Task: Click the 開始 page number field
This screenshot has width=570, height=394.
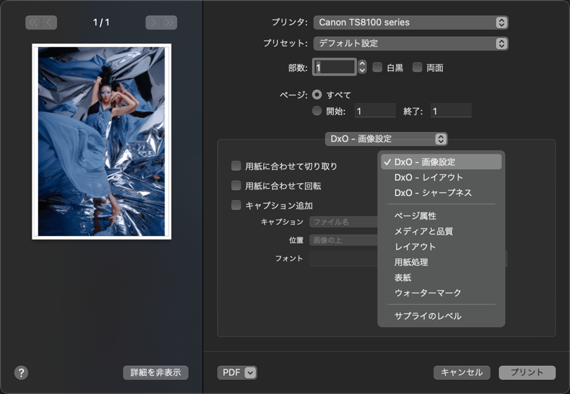Action: point(375,111)
